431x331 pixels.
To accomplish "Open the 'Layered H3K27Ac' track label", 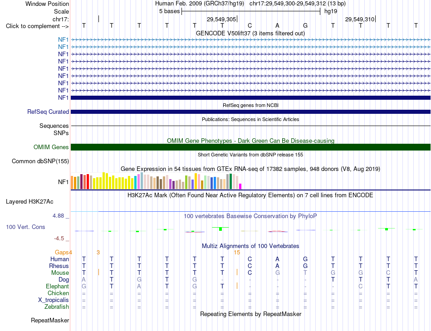I will (29, 202).
